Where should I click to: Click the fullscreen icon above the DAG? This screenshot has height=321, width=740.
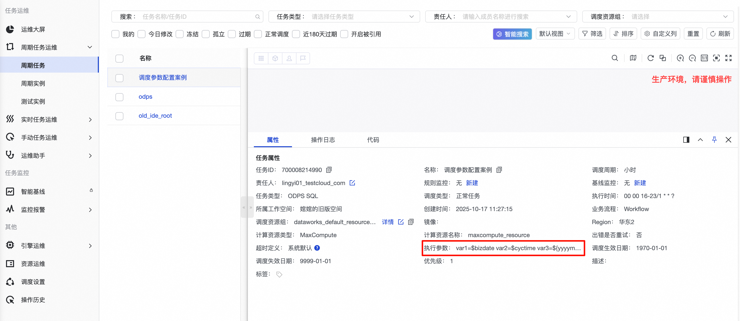coord(729,58)
